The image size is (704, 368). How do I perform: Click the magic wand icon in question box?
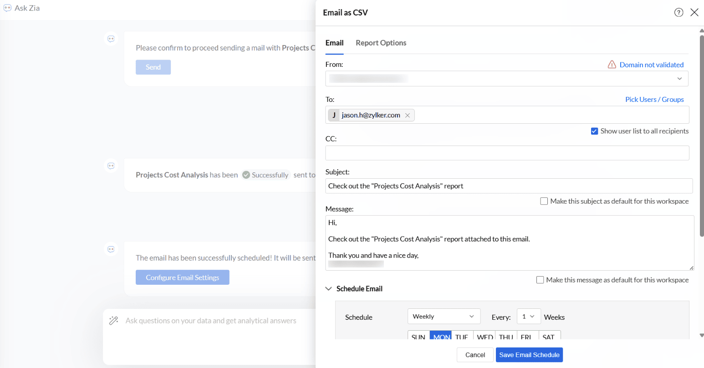coord(114,321)
